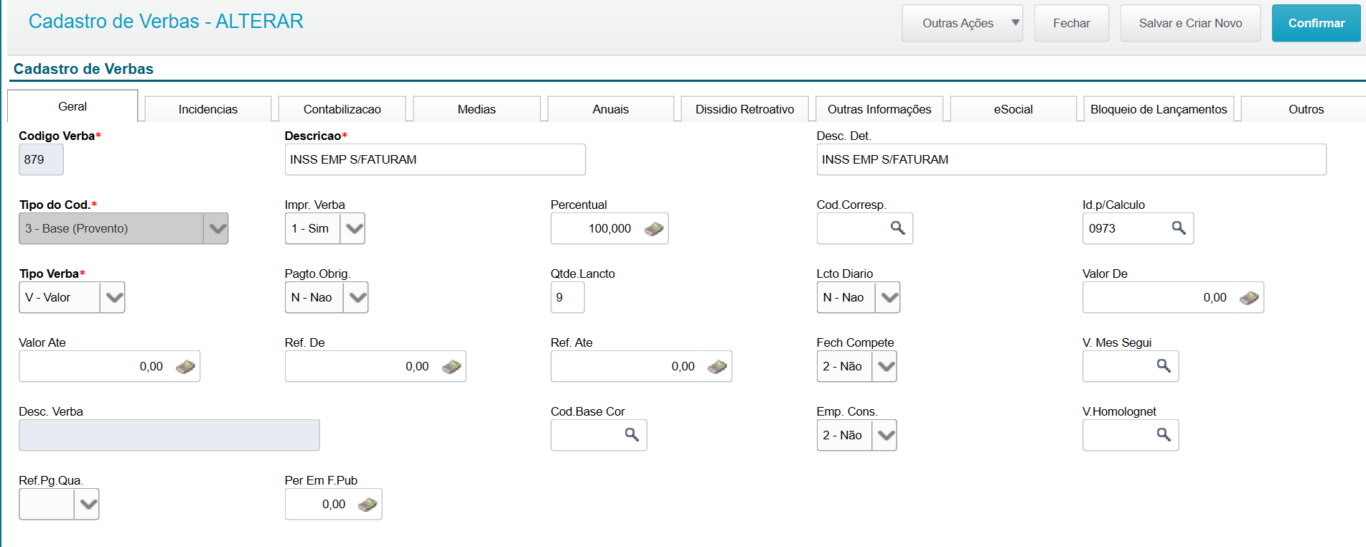Open the eSocial tab
Image resolution: width=1366 pixels, height=547 pixels.
tap(1013, 109)
